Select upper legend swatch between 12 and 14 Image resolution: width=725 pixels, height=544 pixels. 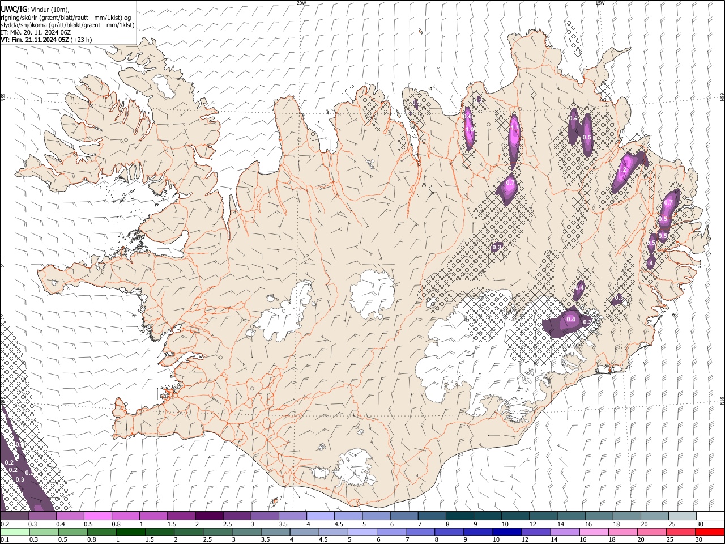pyautogui.click(x=544, y=516)
